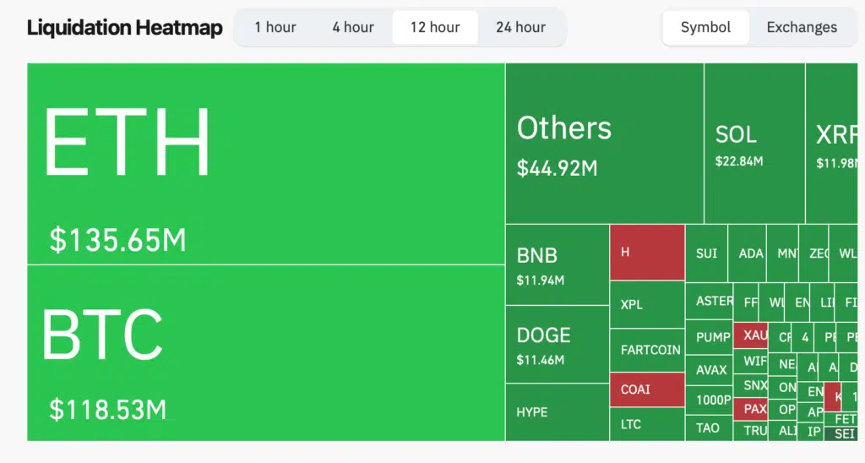865x463 pixels.
Task: Click the FARTCOIN tile
Action: click(647, 350)
